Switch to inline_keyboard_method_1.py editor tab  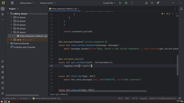(64, 9)
